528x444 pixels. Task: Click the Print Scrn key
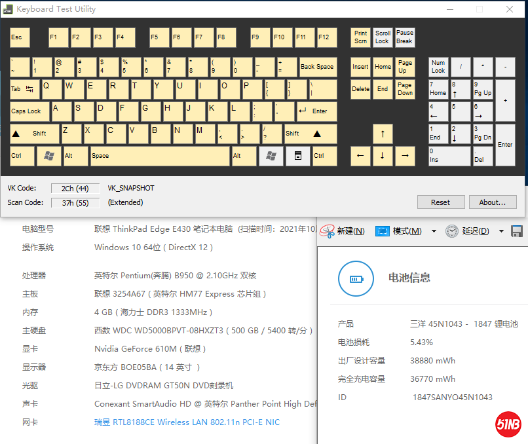(x=360, y=37)
